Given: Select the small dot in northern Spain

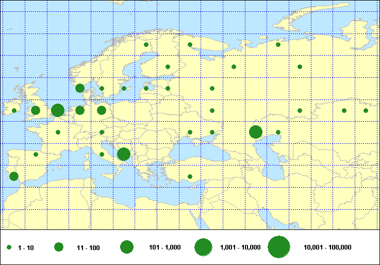Looking at the screenshot, I should coord(36,154).
